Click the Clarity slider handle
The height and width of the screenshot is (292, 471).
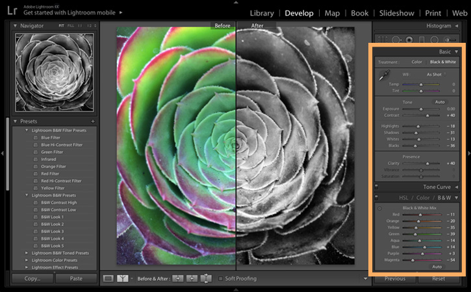pyautogui.click(x=427, y=164)
